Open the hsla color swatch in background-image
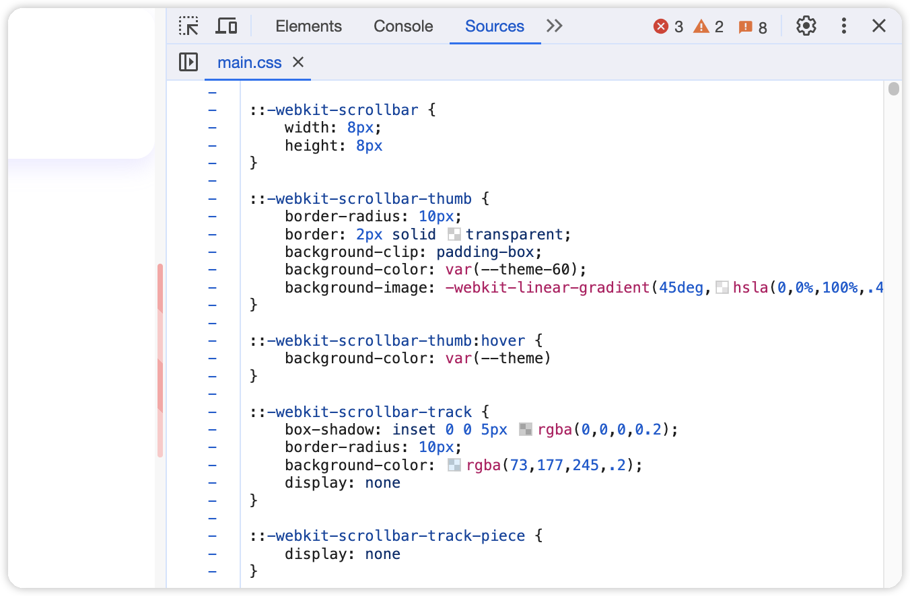Image resolution: width=910 pixels, height=596 pixels. point(722,288)
